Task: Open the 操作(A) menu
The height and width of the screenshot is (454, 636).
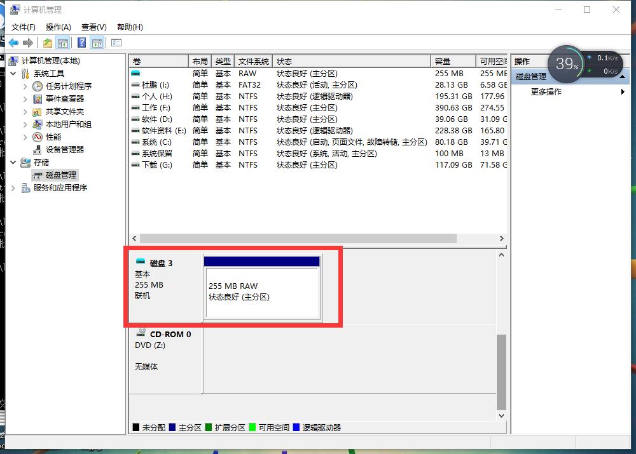Action: (58, 27)
